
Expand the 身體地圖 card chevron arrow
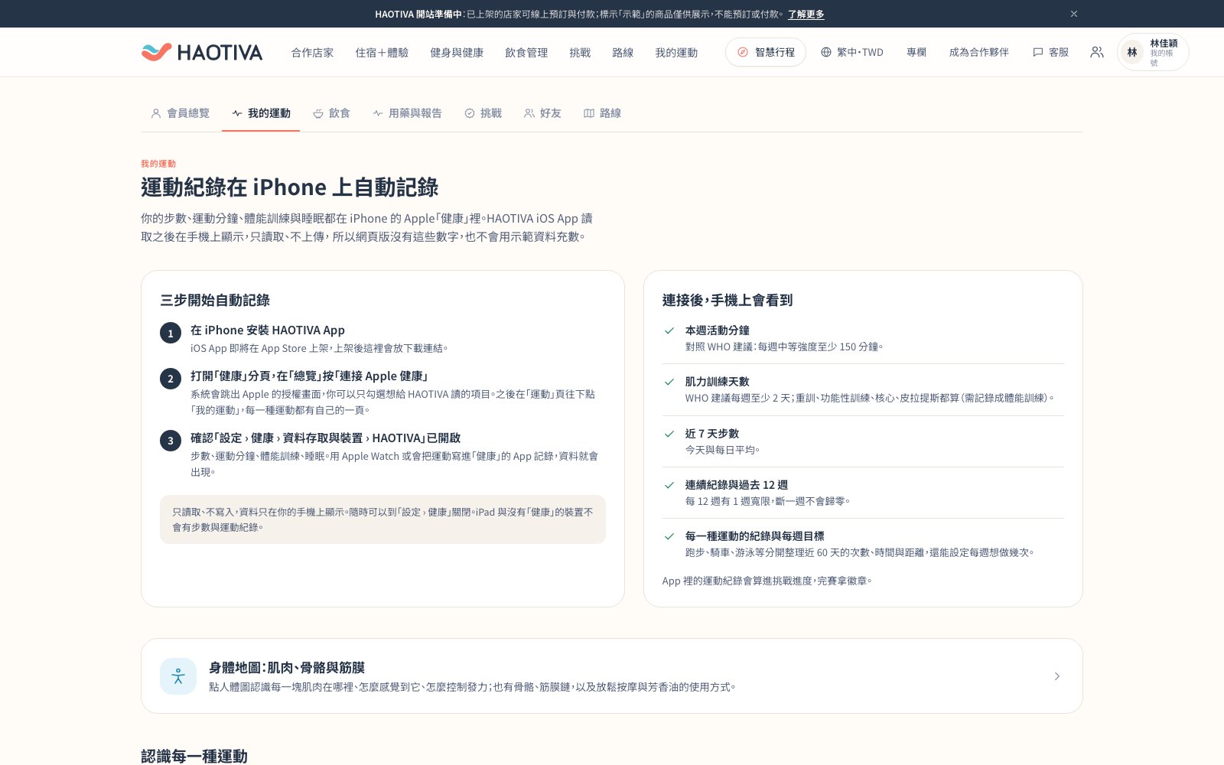[1057, 676]
